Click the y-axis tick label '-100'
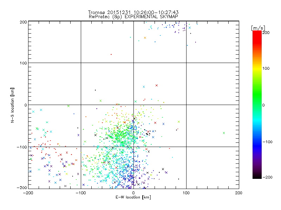 tap(22, 147)
